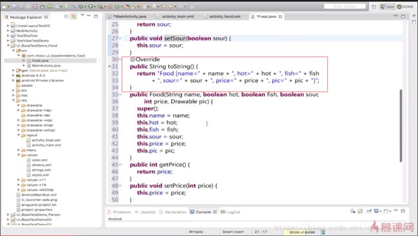
Task: Select MainActivity.java in Package Explorer
Action: (x=46, y=65)
